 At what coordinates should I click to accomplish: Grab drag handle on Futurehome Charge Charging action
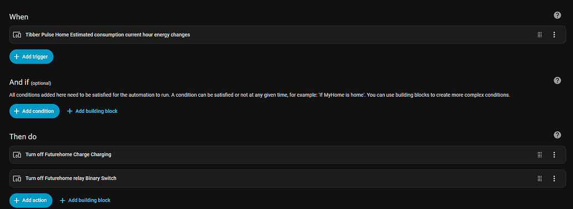tap(539, 155)
